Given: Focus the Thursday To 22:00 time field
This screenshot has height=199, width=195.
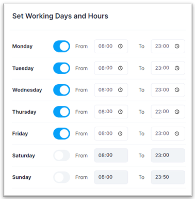Looking at the screenshot, I should pos(168,112).
